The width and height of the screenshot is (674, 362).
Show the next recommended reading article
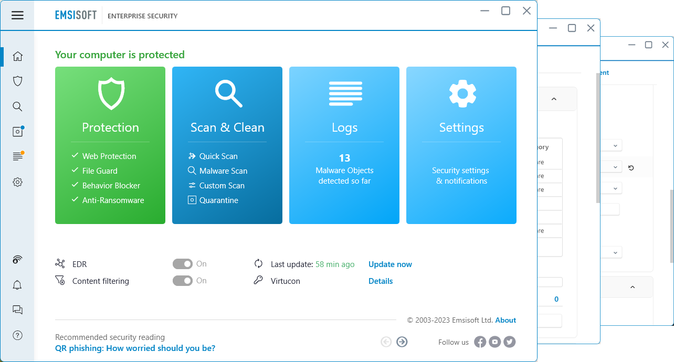402,342
